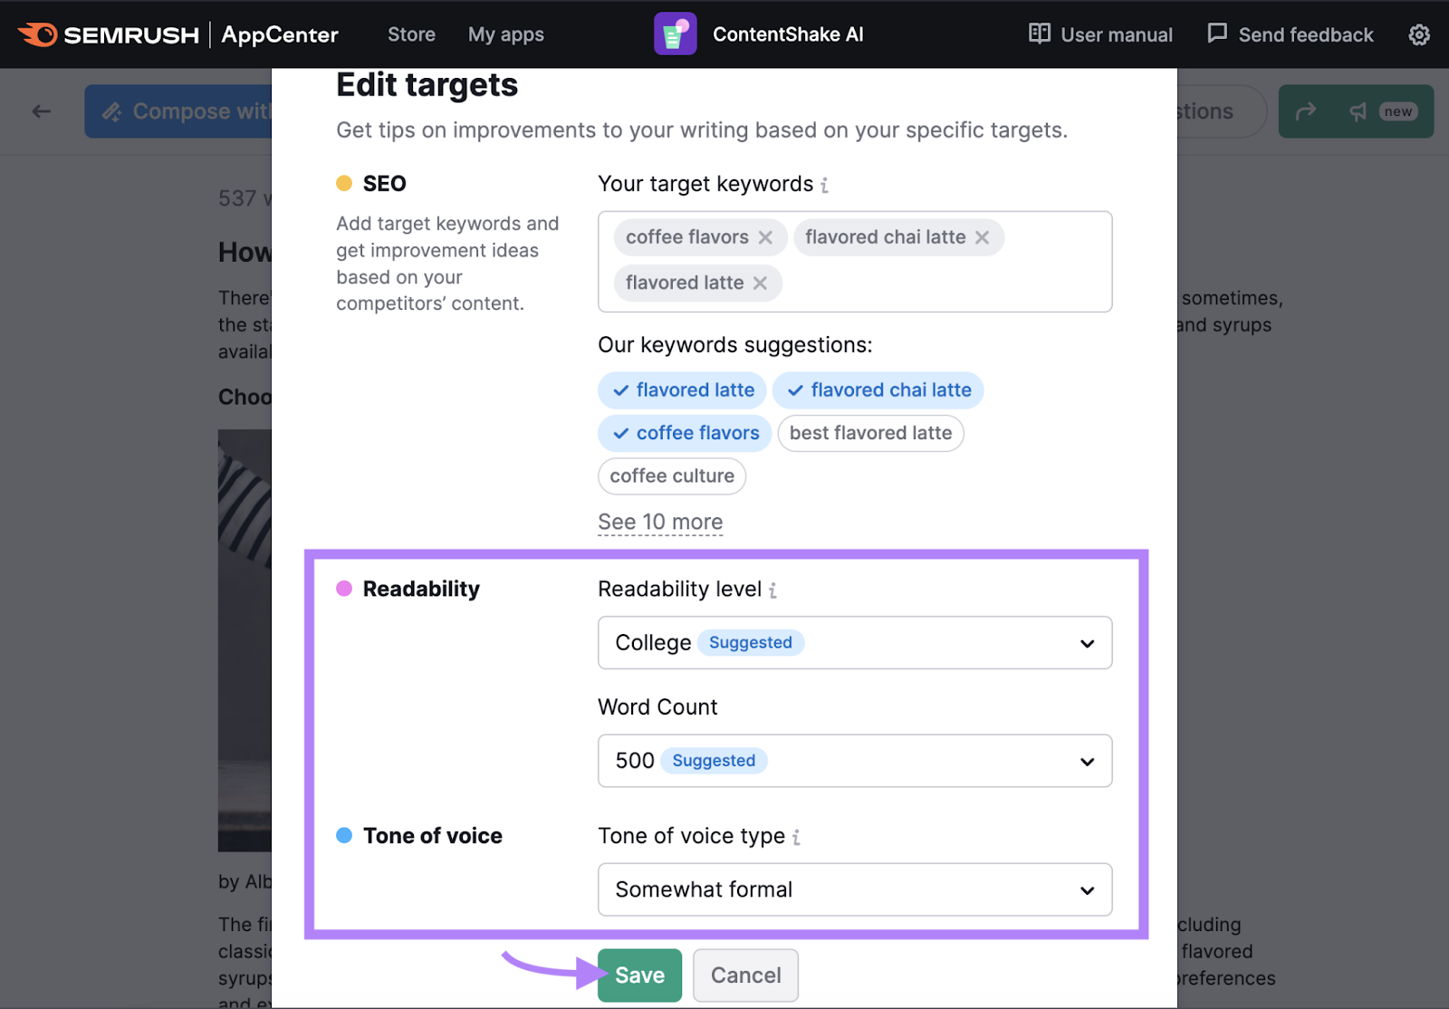Screen dimensions: 1449x1009
Task: Click the ContentShake AI app icon
Action: tap(675, 34)
